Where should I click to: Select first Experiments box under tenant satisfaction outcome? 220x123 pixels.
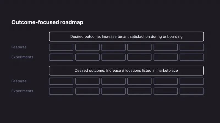pyautogui.click(x=61, y=57)
